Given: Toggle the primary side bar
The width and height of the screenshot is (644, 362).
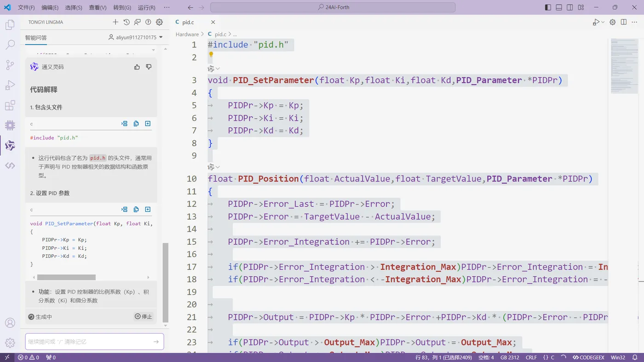Looking at the screenshot, I should pos(548,7).
